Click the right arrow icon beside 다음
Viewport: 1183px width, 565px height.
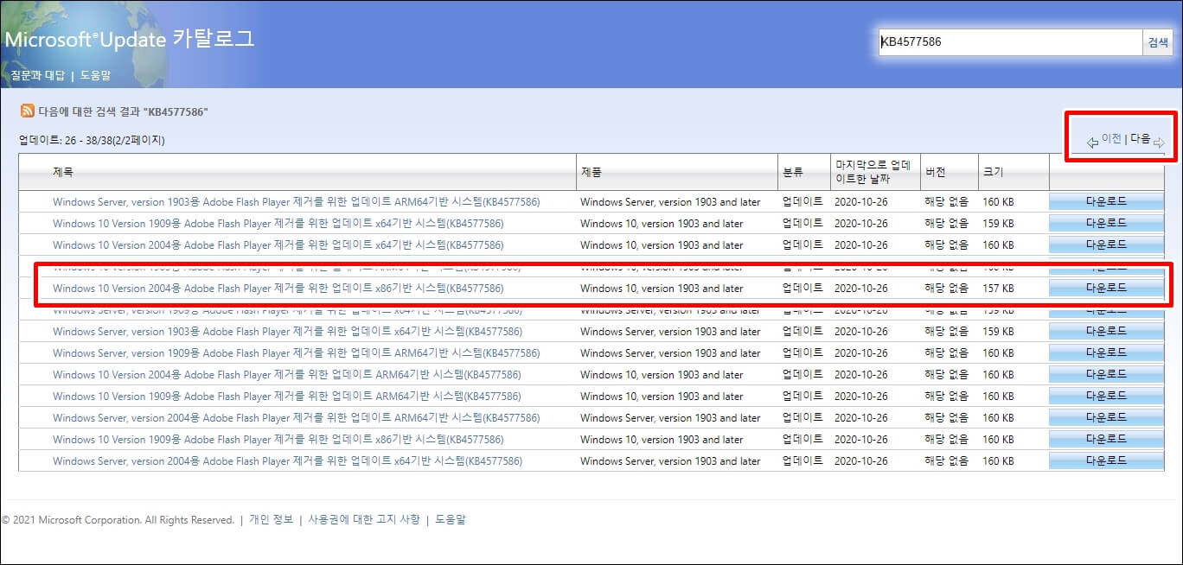pyautogui.click(x=1160, y=143)
